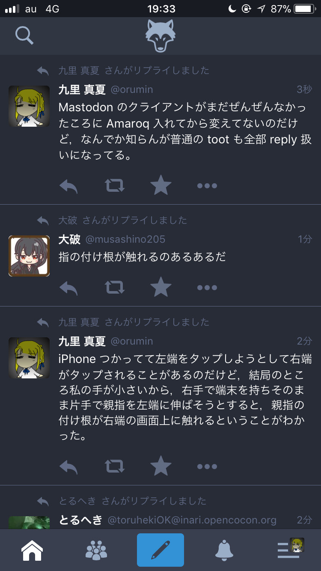
Task: Compose a new toot with pencil button
Action: [160, 550]
